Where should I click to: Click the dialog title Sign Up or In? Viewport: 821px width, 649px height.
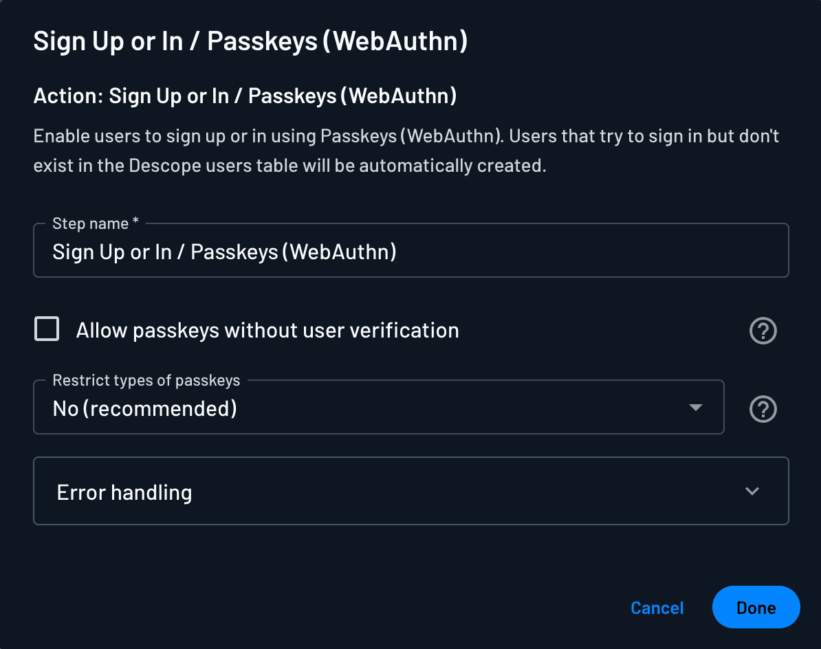(250, 41)
